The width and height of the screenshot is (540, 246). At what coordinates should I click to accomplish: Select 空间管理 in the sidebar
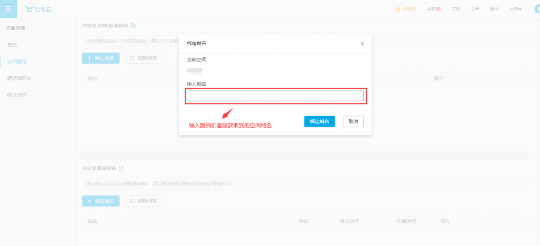click(x=17, y=61)
